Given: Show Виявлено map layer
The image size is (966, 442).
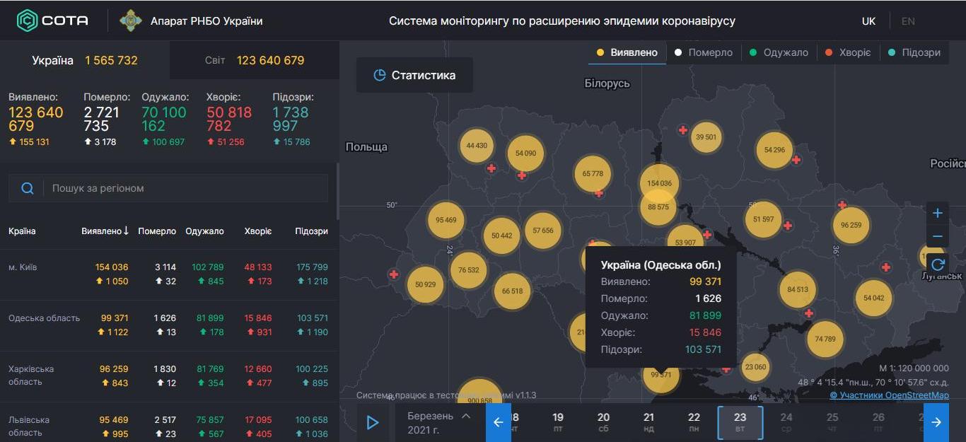Looking at the screenshot, I should pyautogui.click(x=627, y=52).
